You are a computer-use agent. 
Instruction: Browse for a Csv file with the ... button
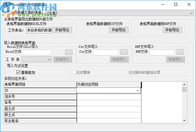(x=124, y=52)
